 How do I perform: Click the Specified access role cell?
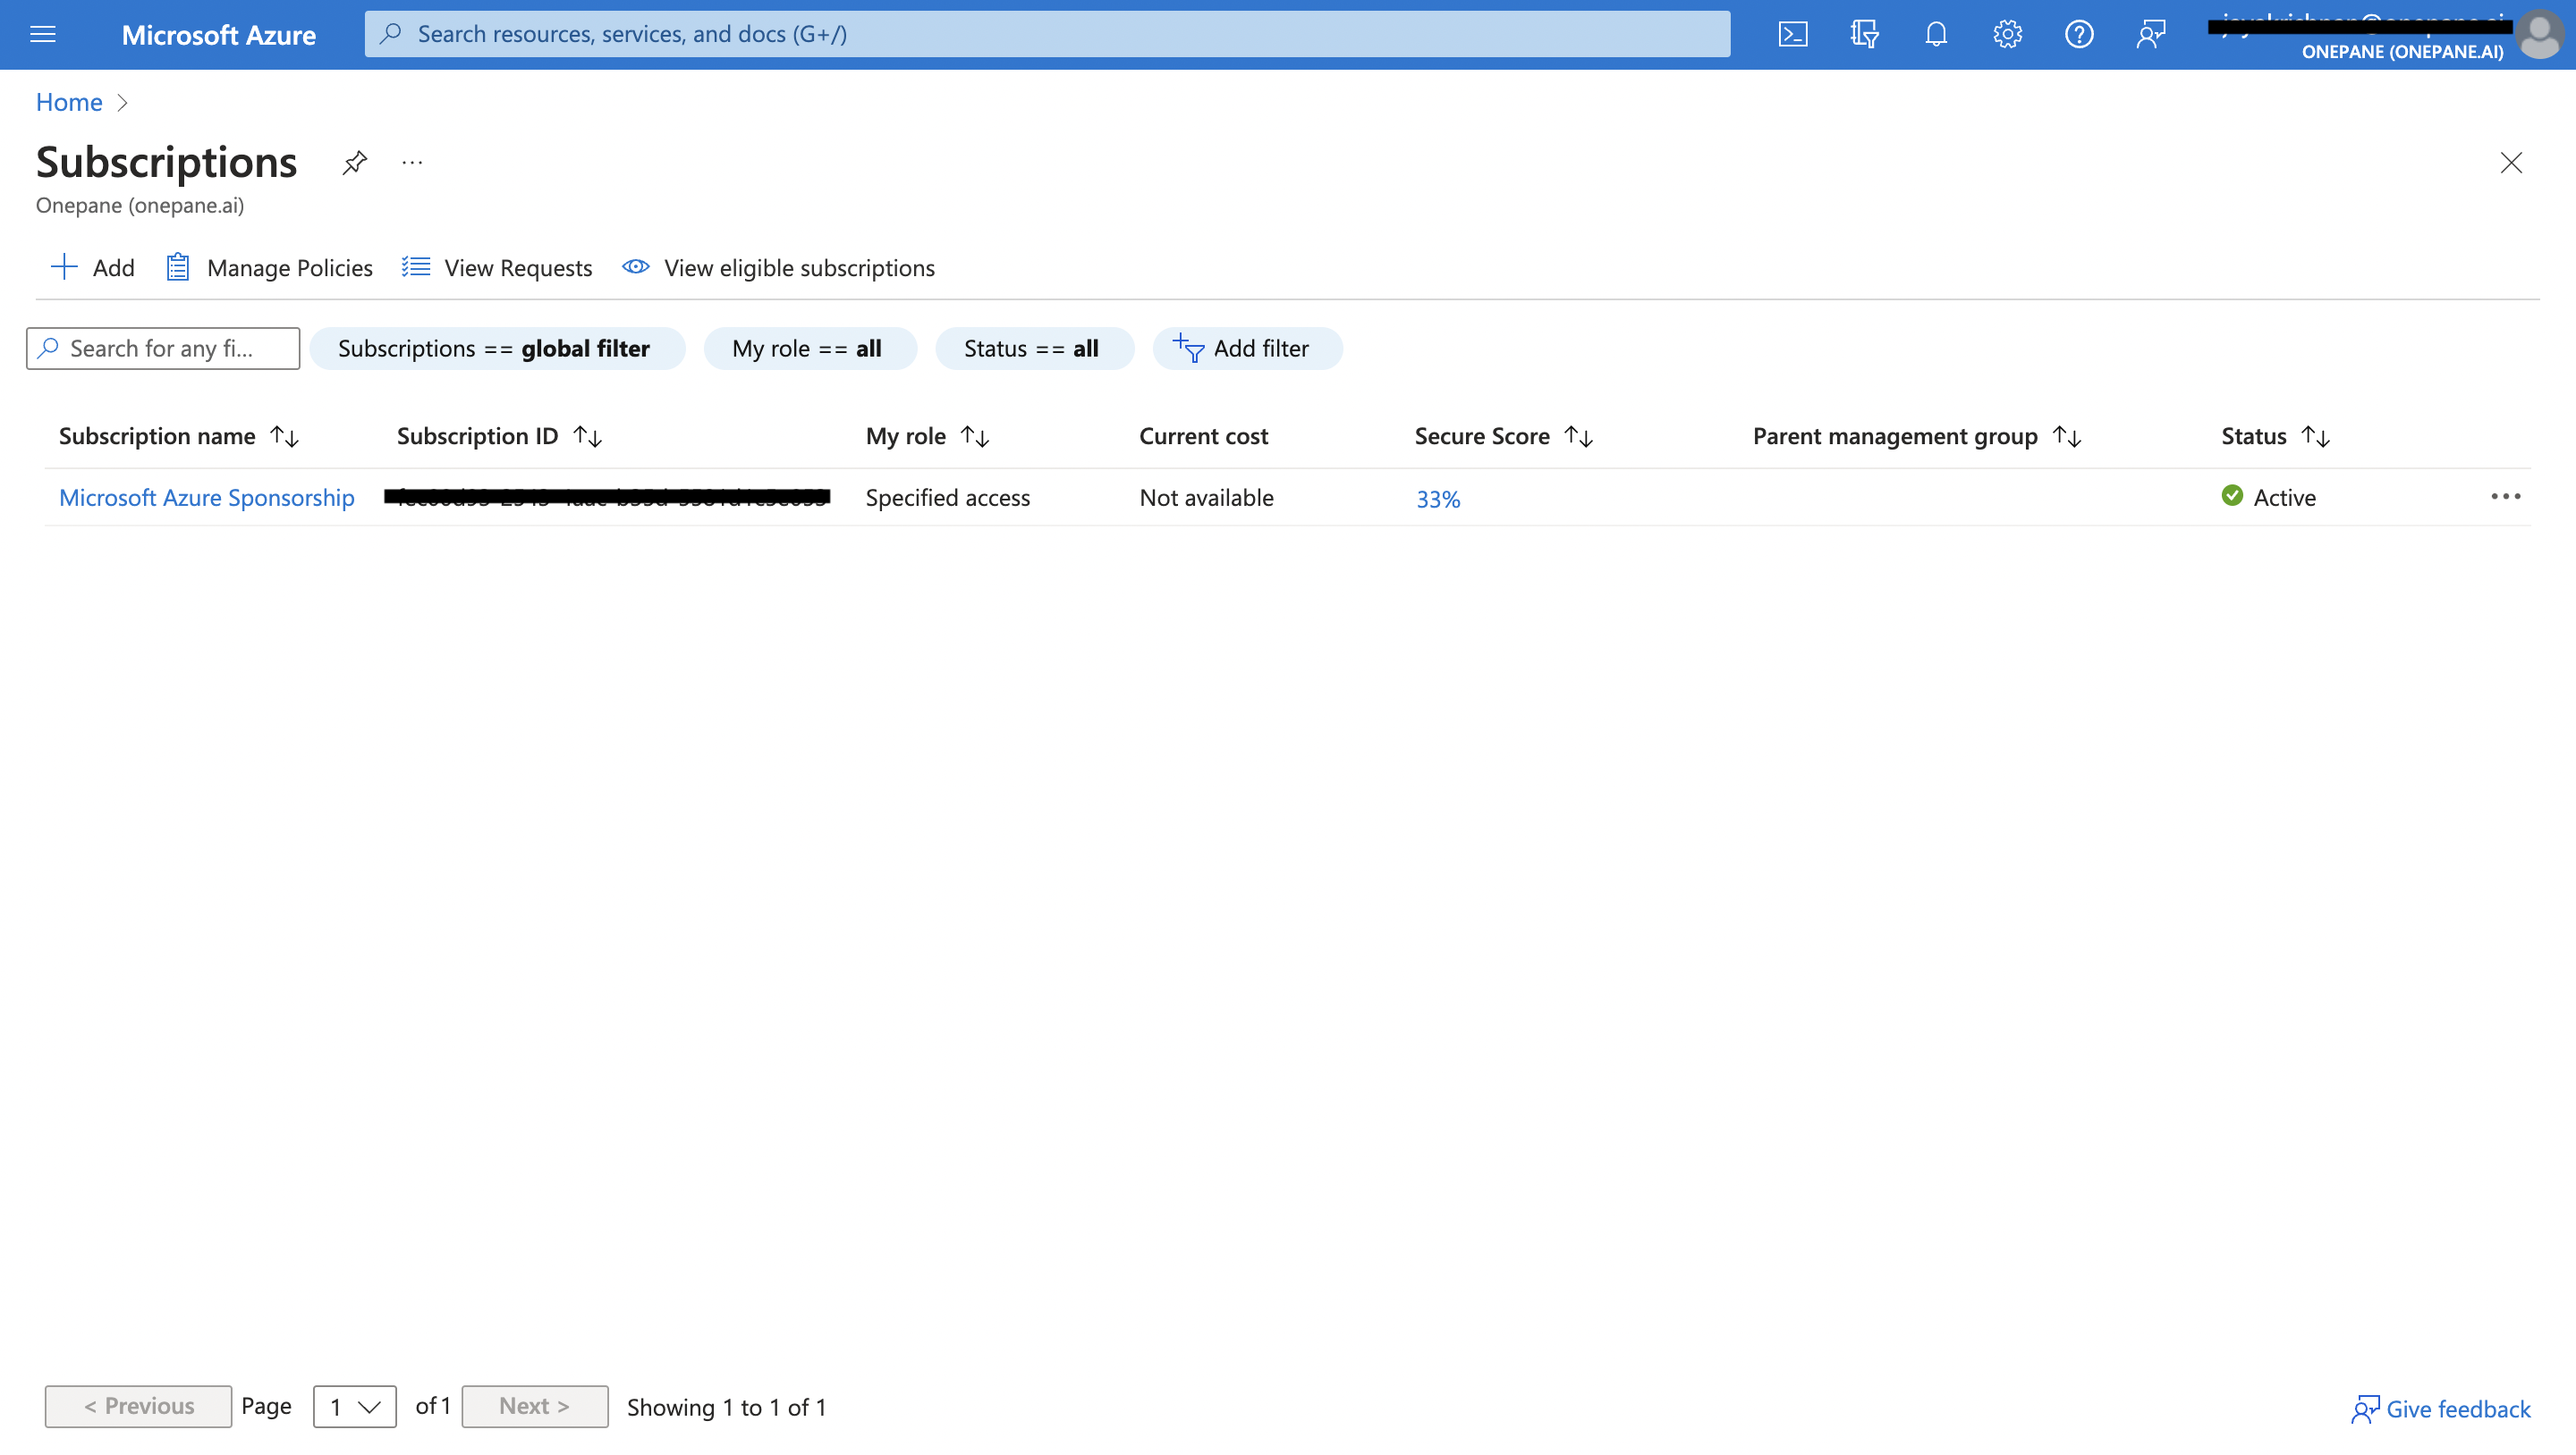(947, 497)
